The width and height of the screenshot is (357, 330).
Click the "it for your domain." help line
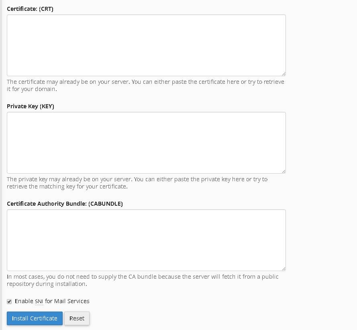pyautogui.click(x=32, y=89)
